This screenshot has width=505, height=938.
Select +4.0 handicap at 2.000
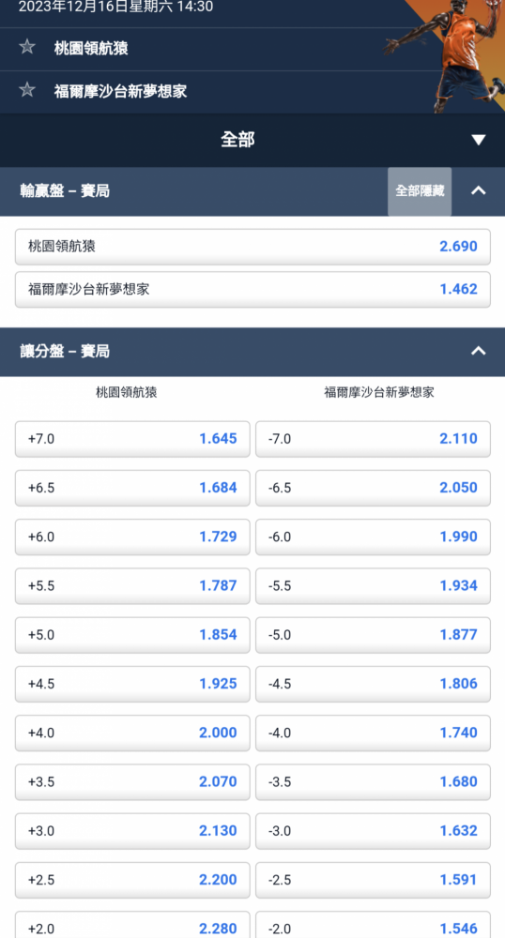click(x=132, y=734)
